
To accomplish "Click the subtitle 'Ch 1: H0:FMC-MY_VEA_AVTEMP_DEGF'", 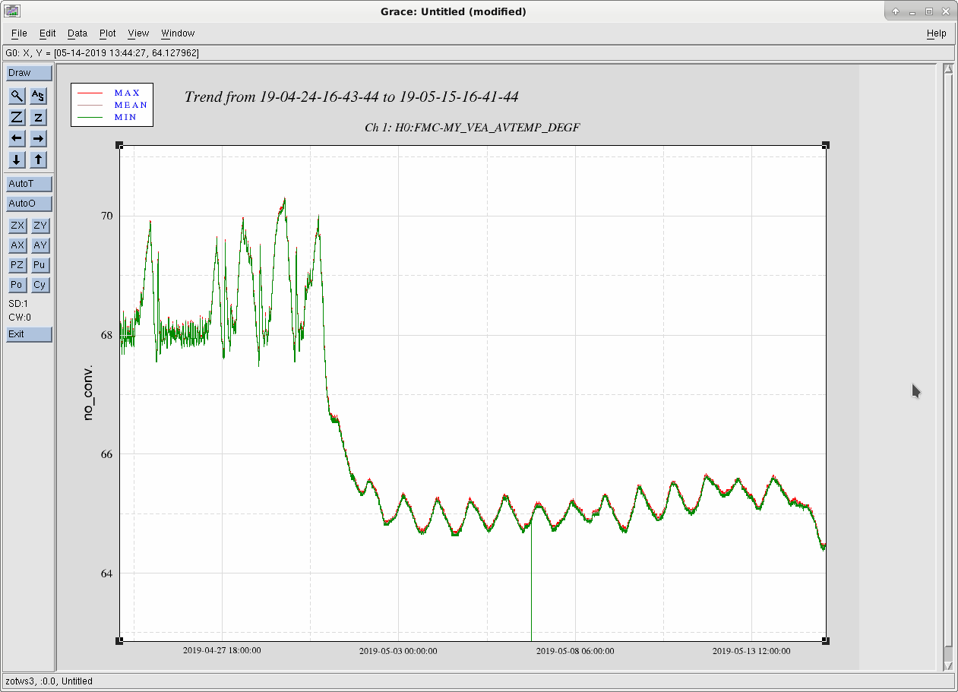I will 472,128.
